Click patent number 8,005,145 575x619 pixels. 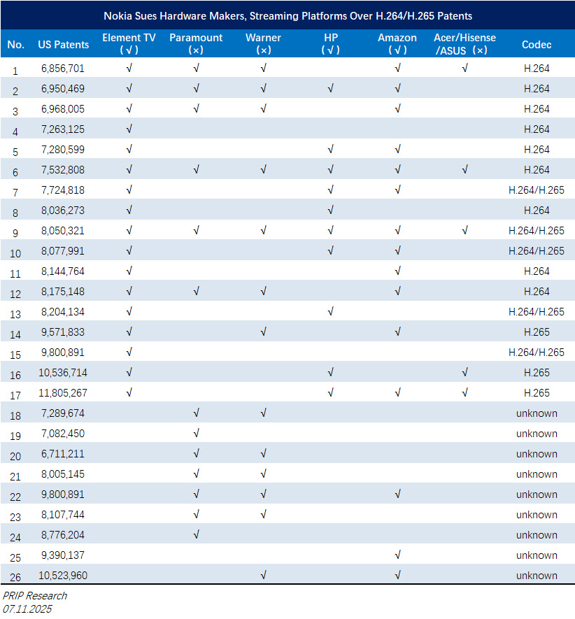63,474
